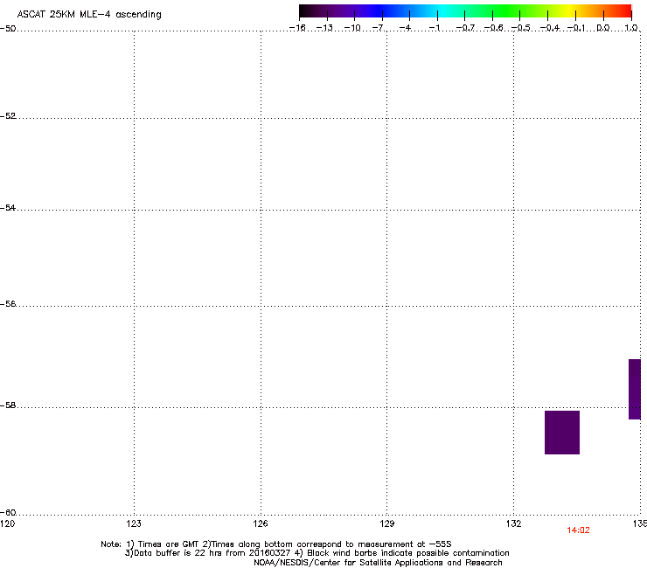Click the -13 color scale label
This screenshot has height=568, width=647.
324,28
